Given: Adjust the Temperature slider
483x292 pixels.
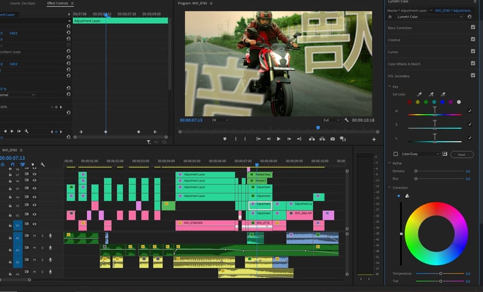Looking at the screenshot, I should tap(440, 274).
